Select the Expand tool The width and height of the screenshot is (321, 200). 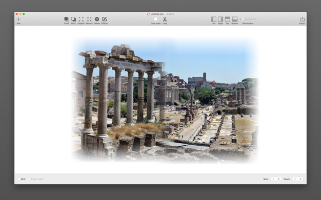click(x=81, y=19)
